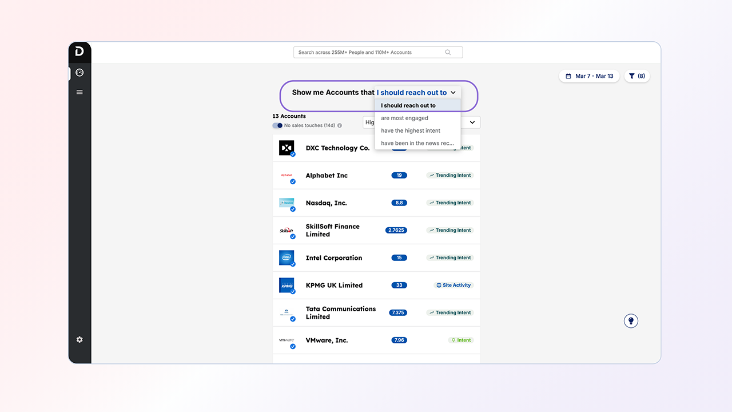
Task: Select 'have the highest intent' option
Action: tap(411, 130)
